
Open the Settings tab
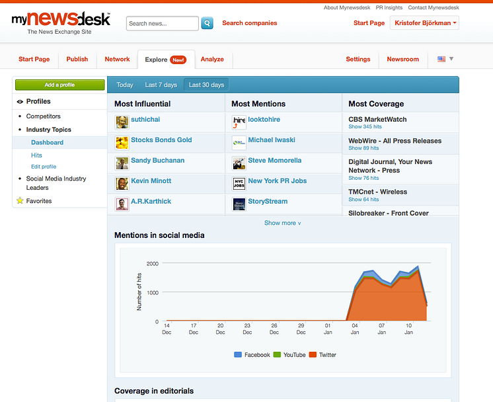pos(358,59)
